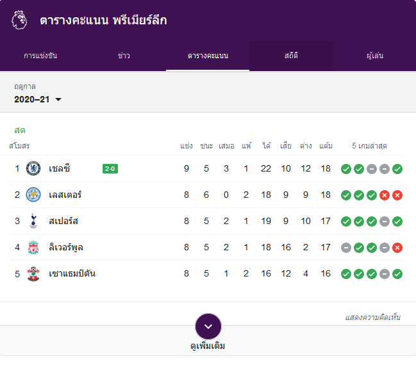Click the Chelsea club crest

pyautogui.click(x=33, y=168)
